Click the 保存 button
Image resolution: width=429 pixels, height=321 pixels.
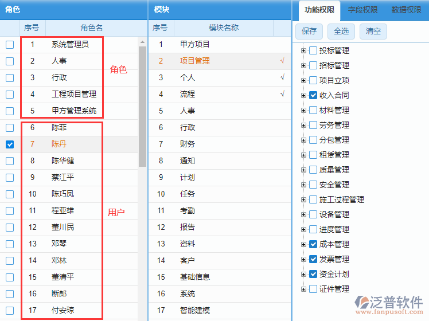(x=309, y=31)
